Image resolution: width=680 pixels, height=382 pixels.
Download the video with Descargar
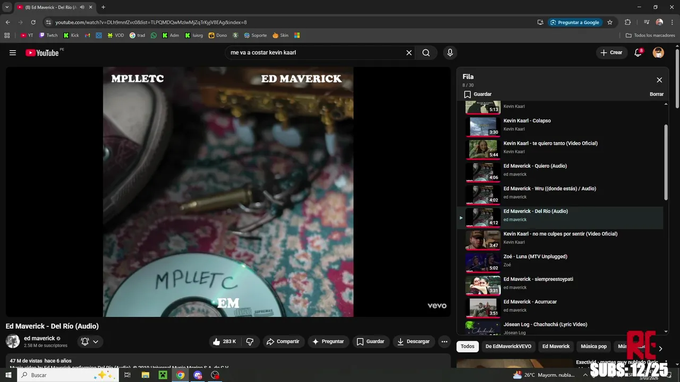pyautogui.click(x=414, y=342)
